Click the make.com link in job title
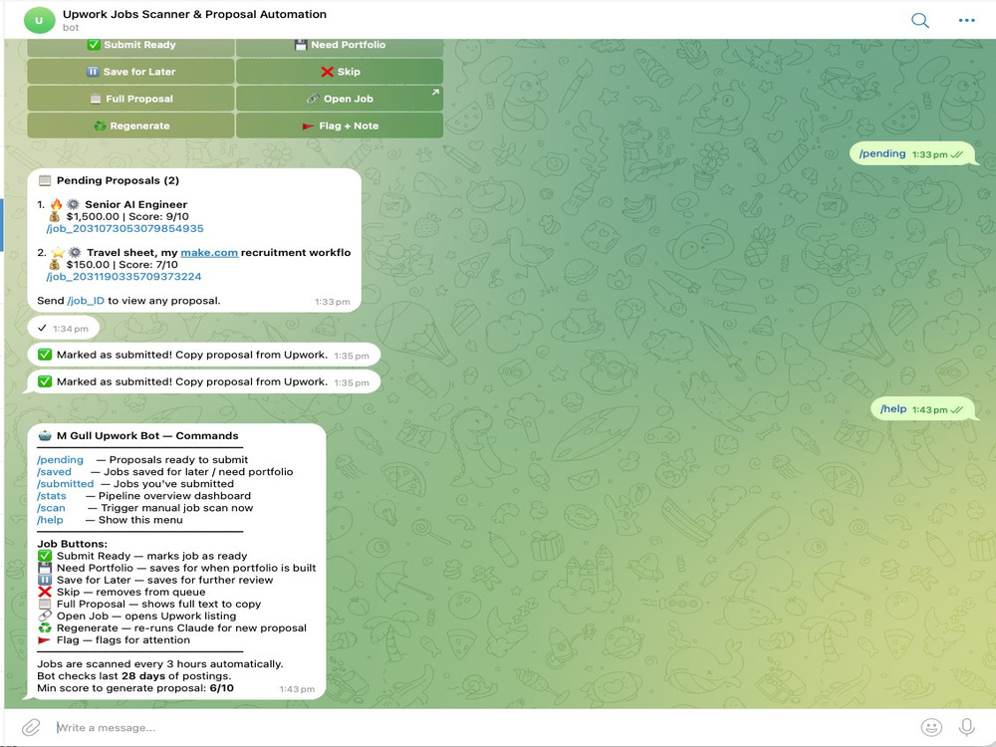996x747 pixels. click(x=209, y=253)
